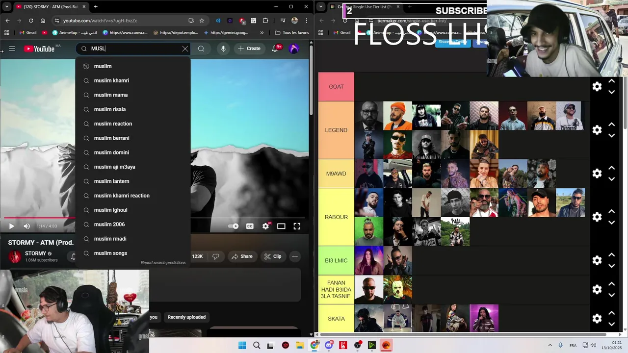The height and width of the screenshot is (353, 628).
Task: Click the first artist image in LEGEND row
Action: (368, 116)
